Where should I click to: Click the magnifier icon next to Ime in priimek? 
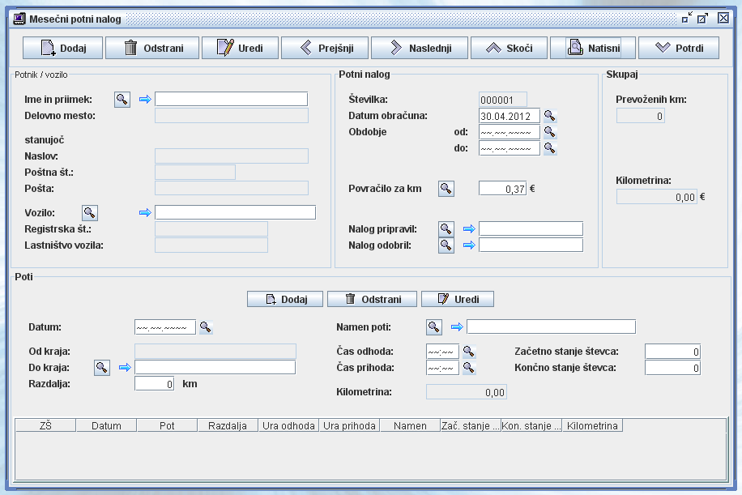click(x=122, y=99)
